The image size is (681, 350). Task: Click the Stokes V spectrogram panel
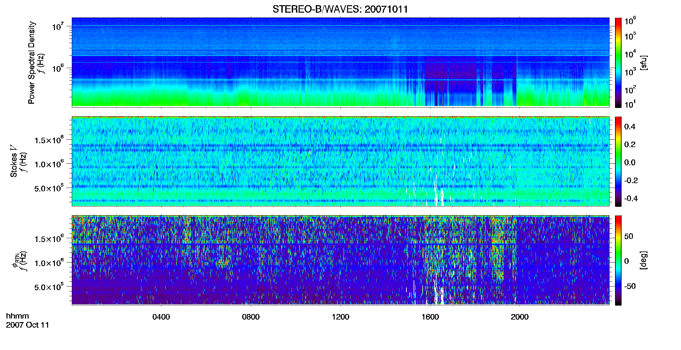[x=340, y=161]
